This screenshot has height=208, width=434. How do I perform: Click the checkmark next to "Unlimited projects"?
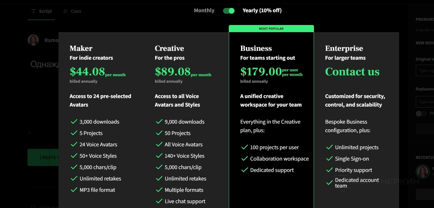[329, 147]
